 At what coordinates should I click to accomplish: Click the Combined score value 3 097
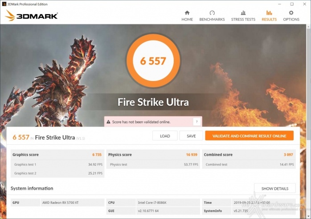tap(288, 154)
